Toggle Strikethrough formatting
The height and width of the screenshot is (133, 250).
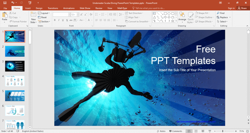click(x=71, y=20)
